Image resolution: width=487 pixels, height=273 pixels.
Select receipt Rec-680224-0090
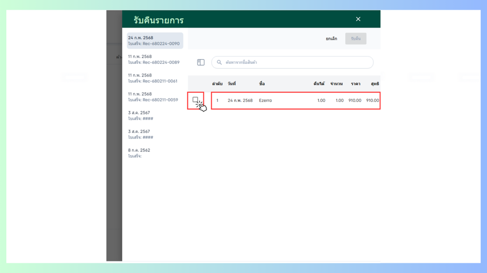tap(155, 41)
